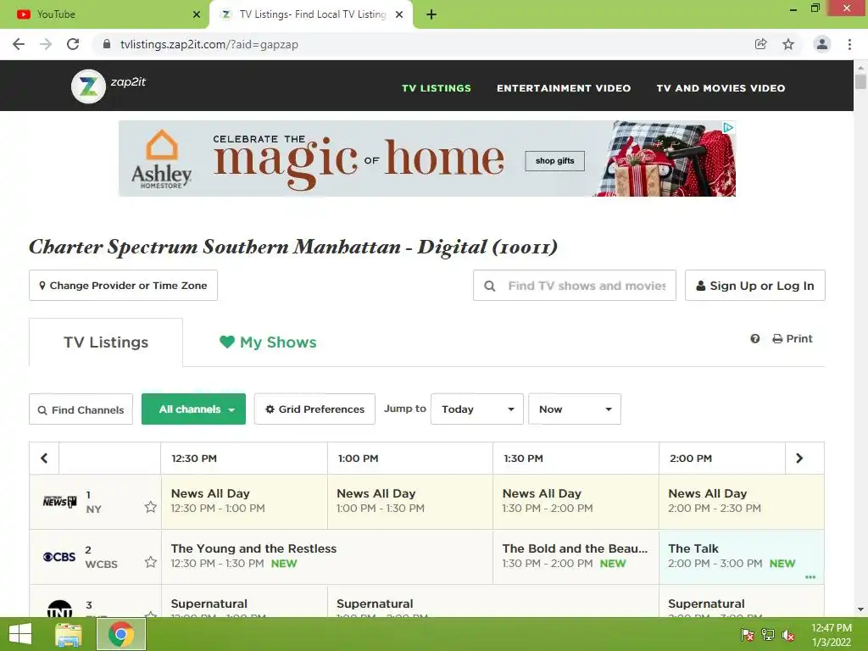Open TV LISTINGS nav menu item
The image size is (868, 651).
[437, 88]
